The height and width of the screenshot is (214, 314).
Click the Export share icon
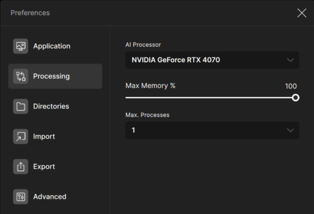21,167
